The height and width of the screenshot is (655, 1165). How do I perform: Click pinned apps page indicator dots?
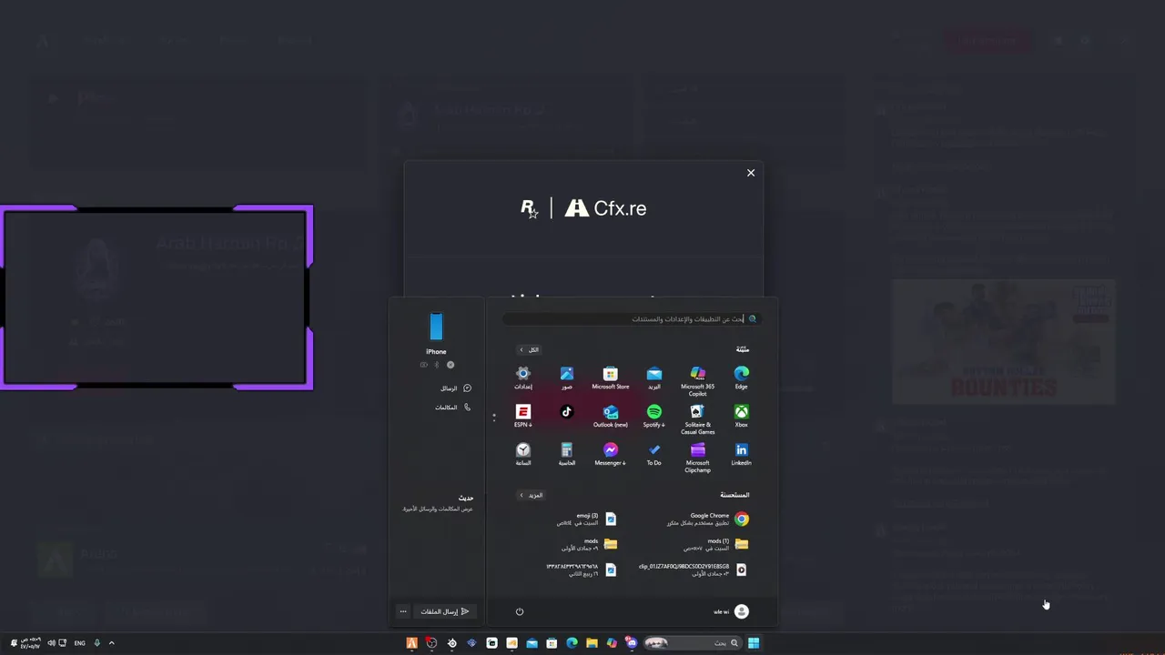click(x=494, y=417)
